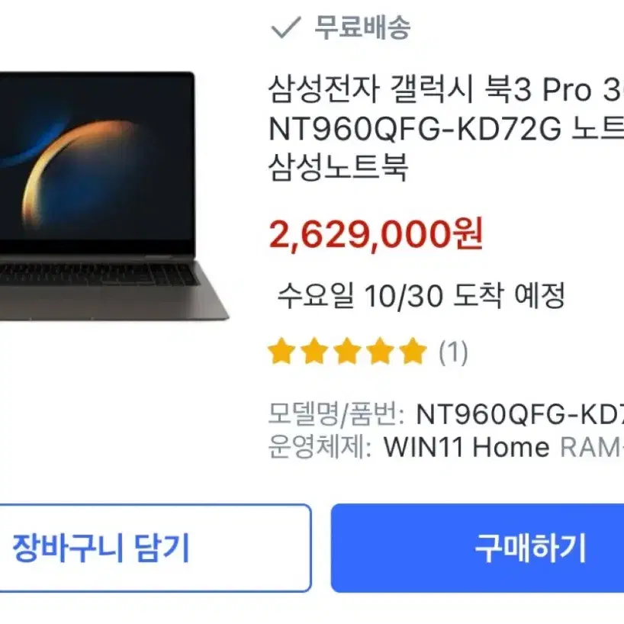The height and width of the screenshot is (624, 624).
Task: Click the 구매하기 buy button
Action: click(x=477, y=548)
